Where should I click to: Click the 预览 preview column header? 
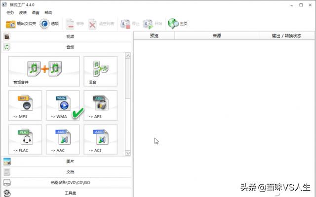154,36
